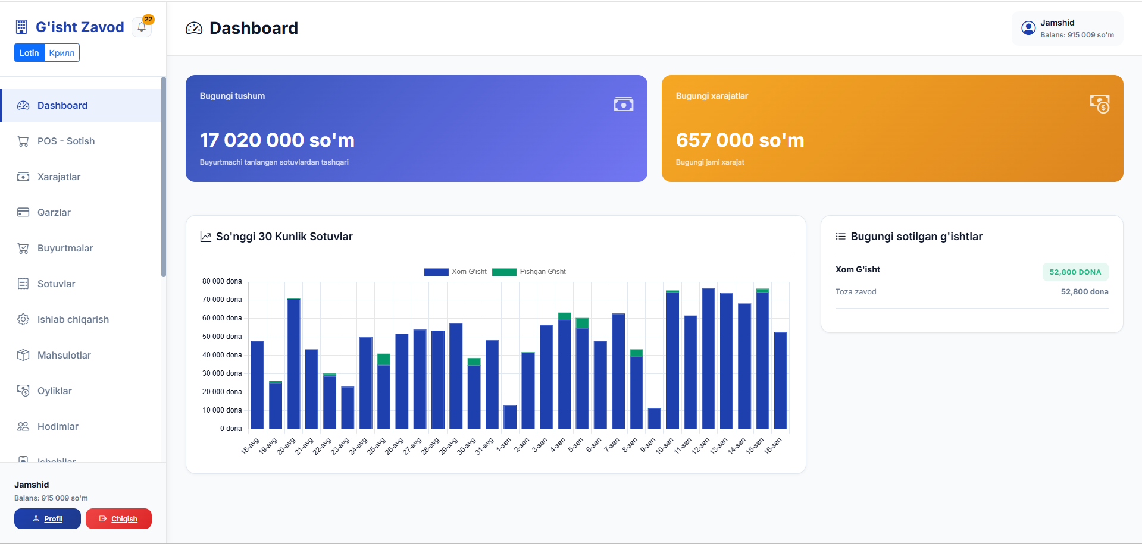1142x544 pixels.
Task: Click the POS - Sotish cart icon
Action: click(x=23, y=141)
